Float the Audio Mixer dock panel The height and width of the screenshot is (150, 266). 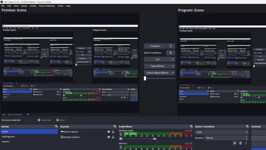point(191,127)
